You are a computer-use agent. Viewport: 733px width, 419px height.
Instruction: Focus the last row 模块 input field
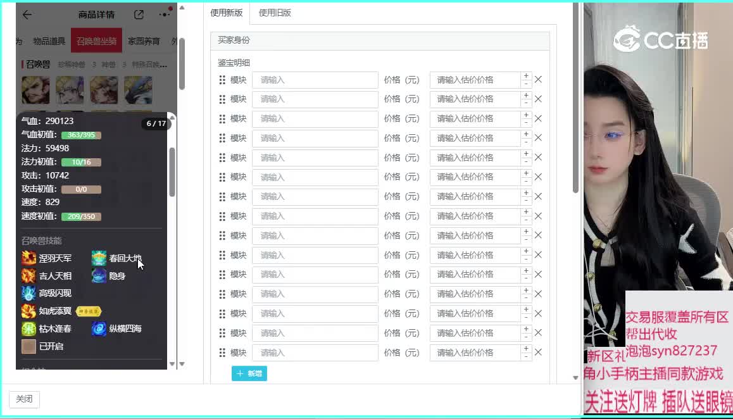pyautogui.click(x=315, y=353)
